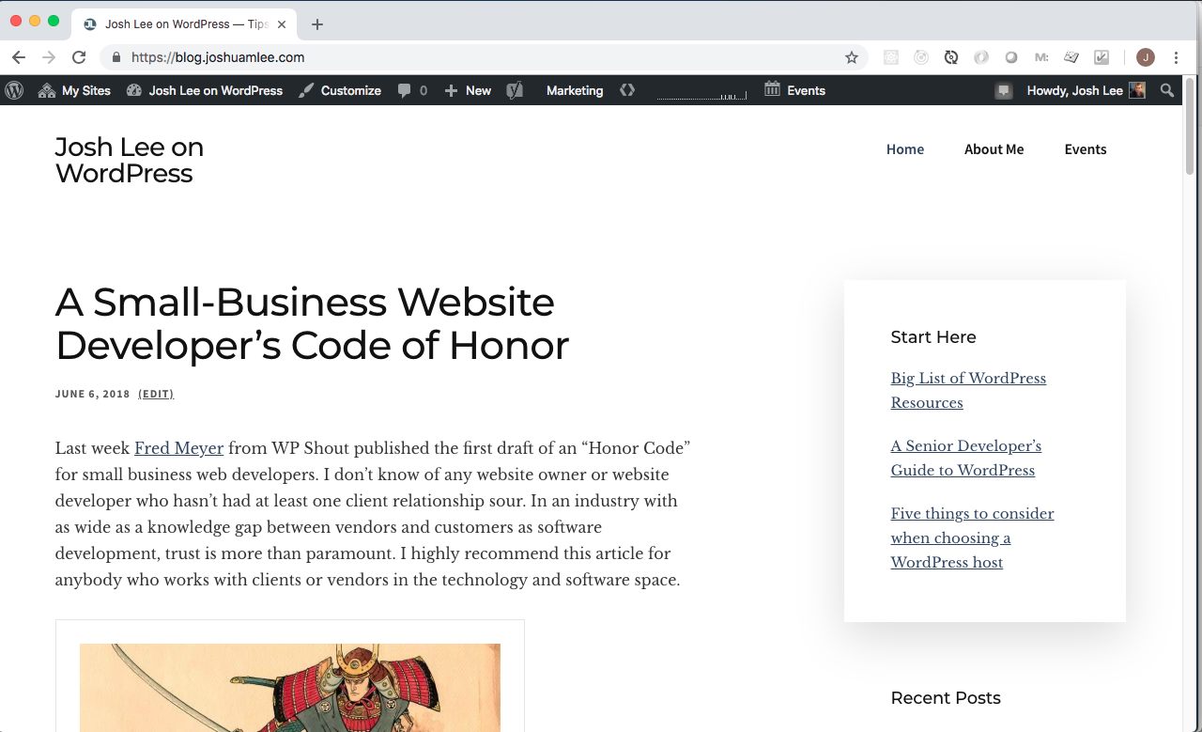Click the Recent Posts widget heading
1202x732 pixels.
coord(946,697)
